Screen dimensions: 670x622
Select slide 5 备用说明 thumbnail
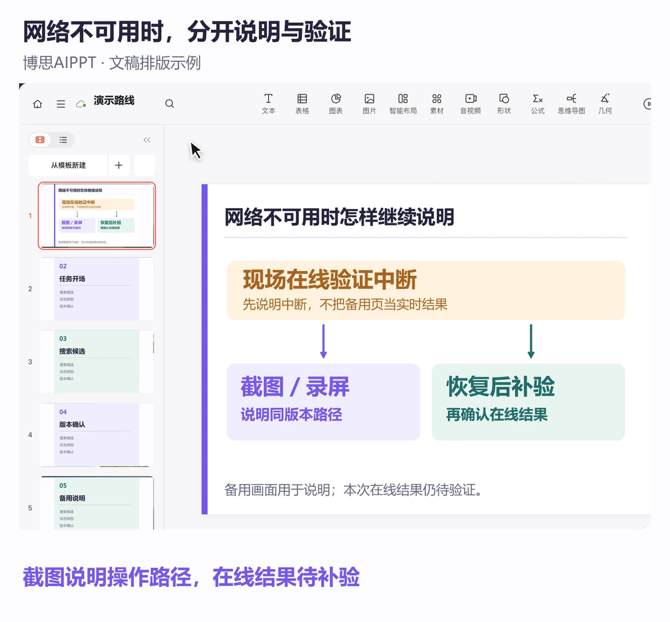tap(97, 503)
